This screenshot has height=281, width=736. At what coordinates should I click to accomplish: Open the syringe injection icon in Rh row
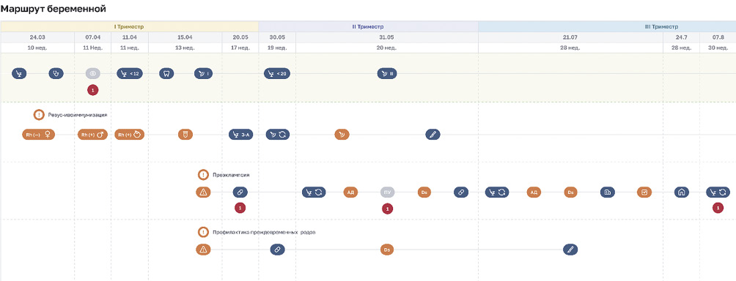click(x=433, y=135)
